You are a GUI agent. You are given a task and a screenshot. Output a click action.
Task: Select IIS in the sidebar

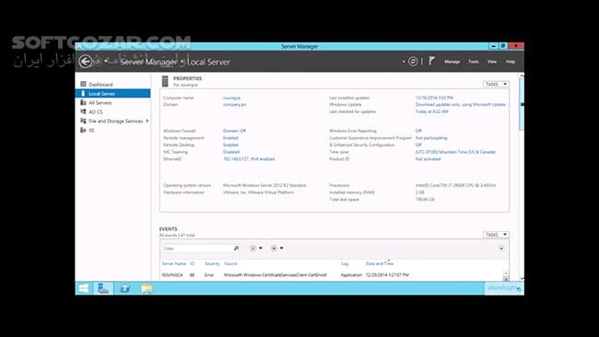91,130
